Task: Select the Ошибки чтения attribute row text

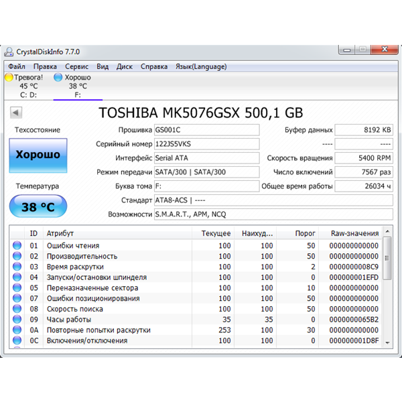Action: 73,246
